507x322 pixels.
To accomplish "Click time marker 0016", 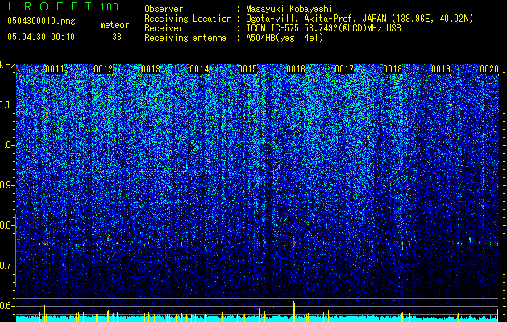I will [x=296, y=69].
